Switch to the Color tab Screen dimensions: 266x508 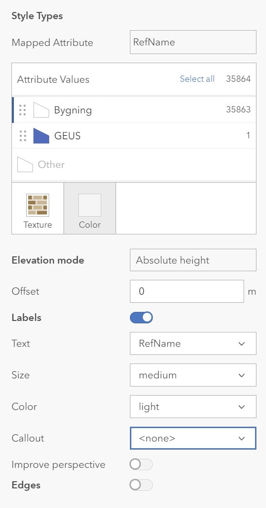(x=90, y=209)
